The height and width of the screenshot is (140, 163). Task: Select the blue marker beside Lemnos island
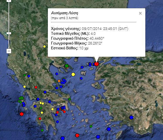(81, 78)
